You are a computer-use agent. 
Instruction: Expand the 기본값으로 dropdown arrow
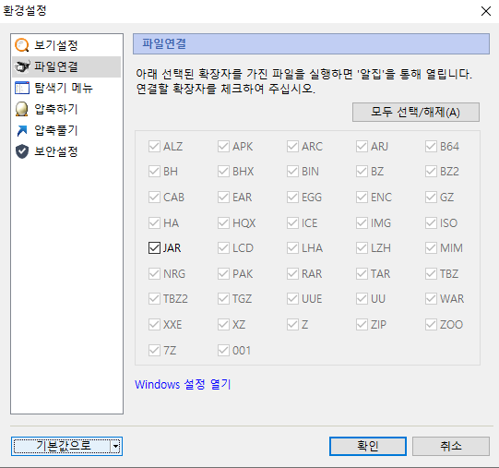click(x=116, y=446)
